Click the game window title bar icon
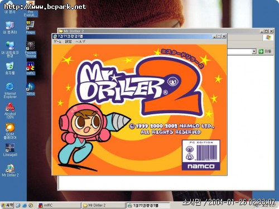The height and width of the screenshot is (209, 279). click(x=55, y=36)
